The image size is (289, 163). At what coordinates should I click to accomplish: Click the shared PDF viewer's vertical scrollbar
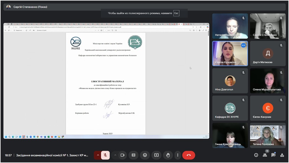coord(208,34)
